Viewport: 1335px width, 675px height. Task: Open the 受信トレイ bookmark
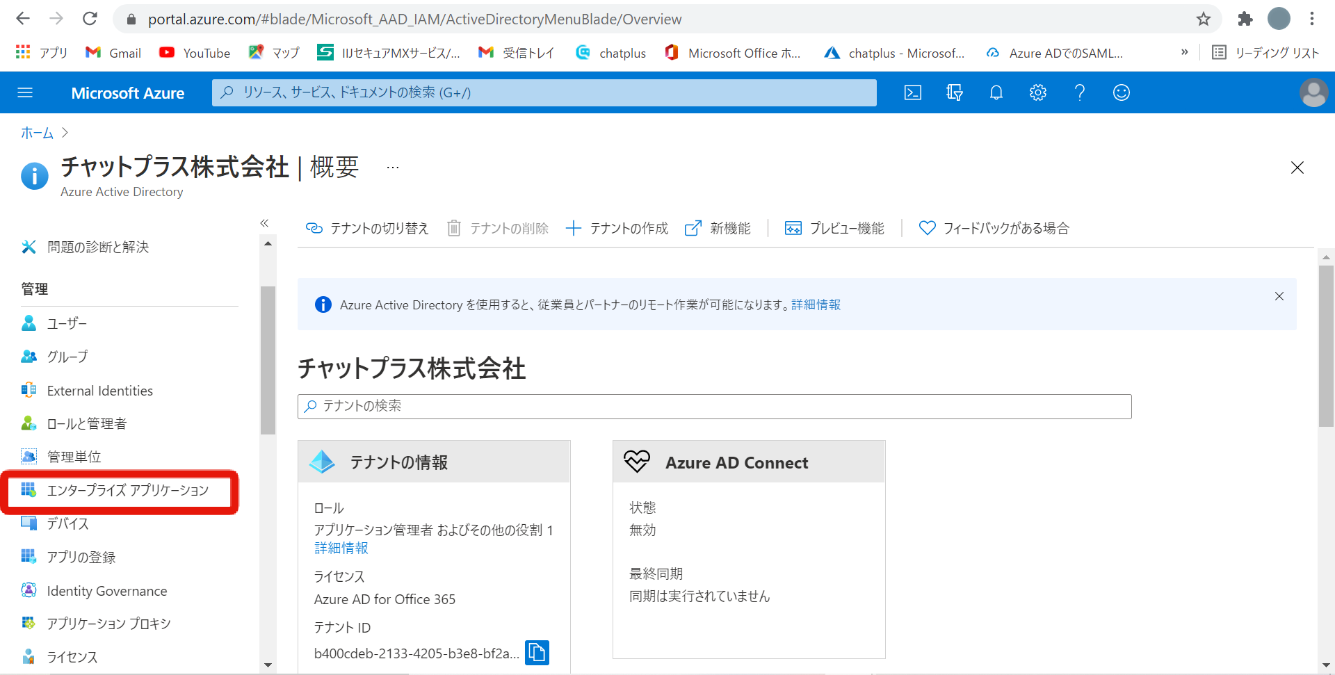[x=516, y=53]
